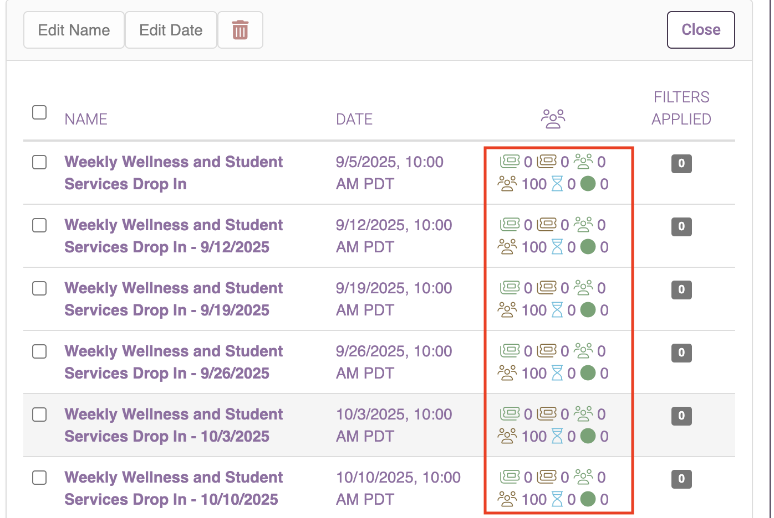The width and height of the screenshot is (774, 518).
Task: Click hourglass icon in 9/19/2025 row
Action: tap(557, 310)
